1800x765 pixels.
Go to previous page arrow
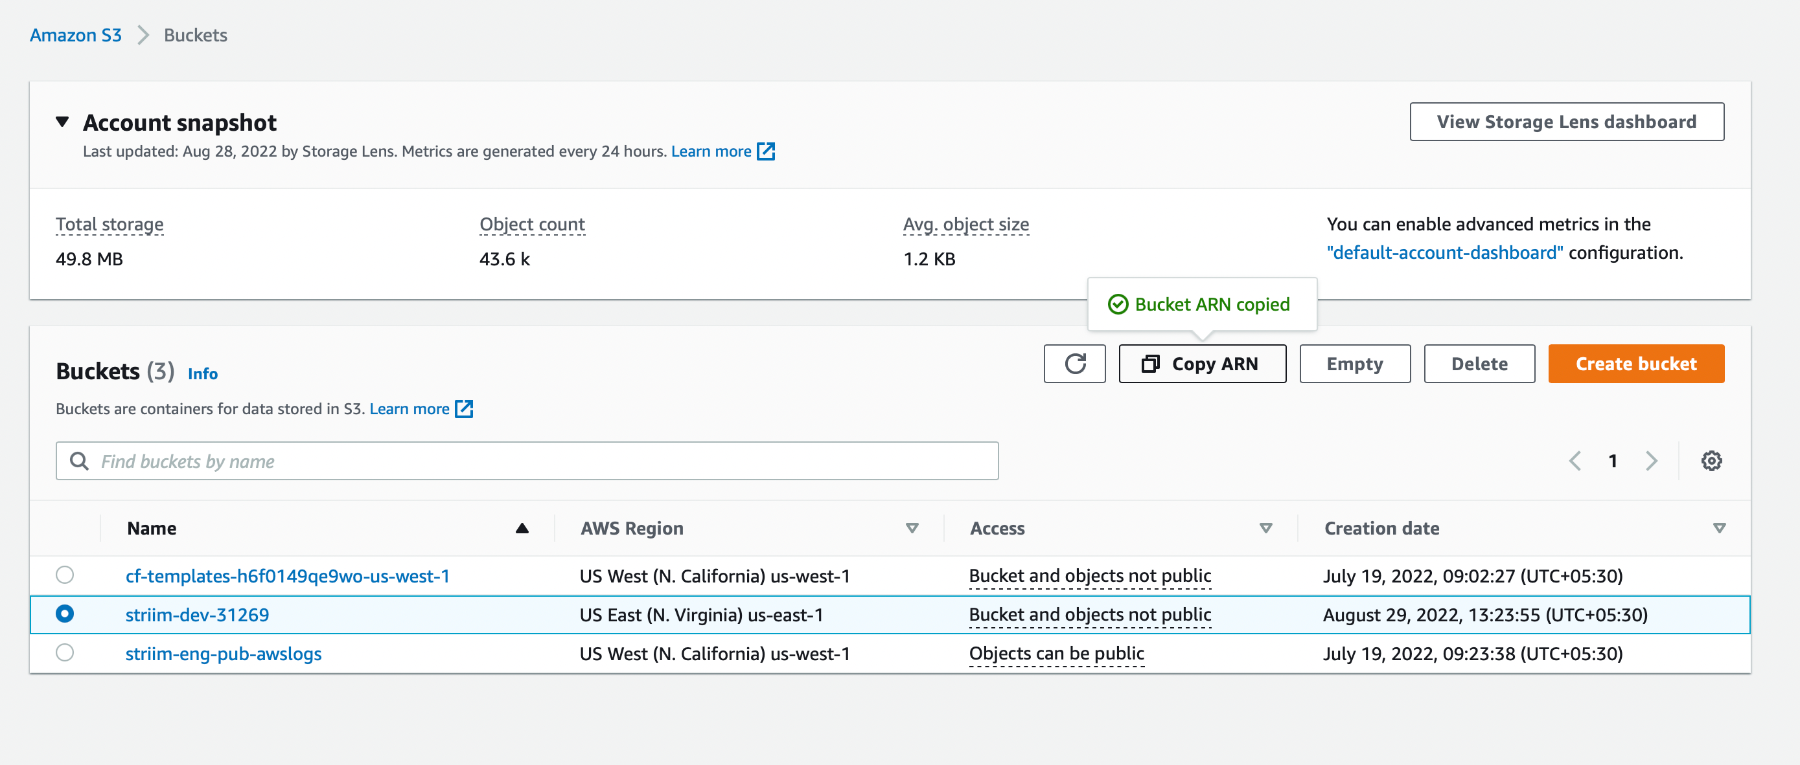point(1575,461)
